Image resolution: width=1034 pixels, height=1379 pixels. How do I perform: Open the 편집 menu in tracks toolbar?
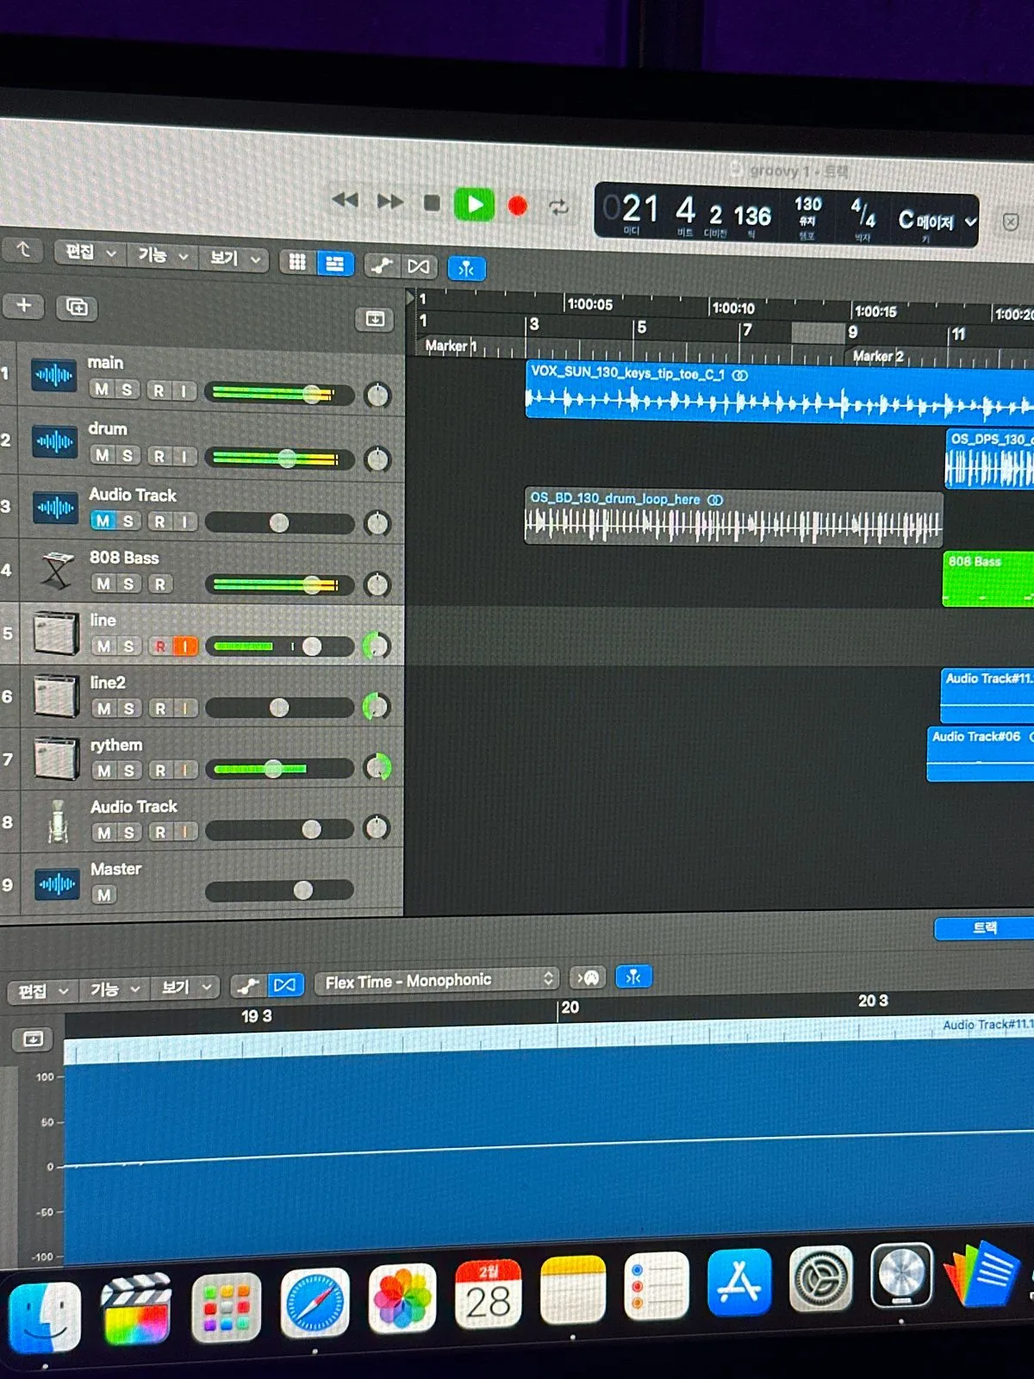[89, 253]
